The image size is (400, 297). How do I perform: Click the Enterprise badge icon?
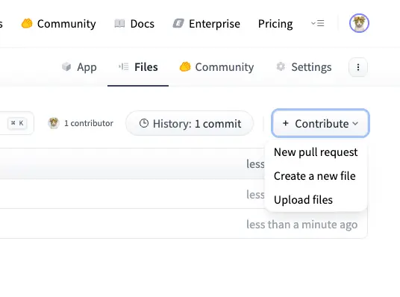click(x=178, y=23)
